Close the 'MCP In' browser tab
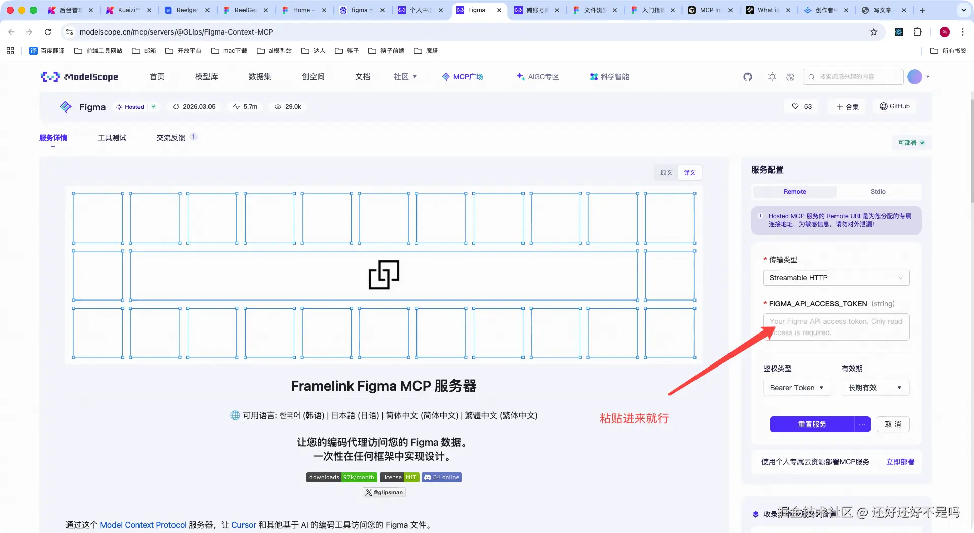The width and height of the screenshot is (974, 533). click(x=730, y=10)
